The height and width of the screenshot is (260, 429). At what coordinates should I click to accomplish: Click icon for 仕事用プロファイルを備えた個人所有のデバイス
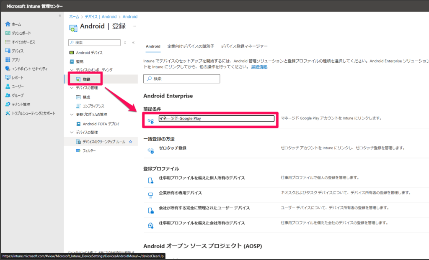tap(151, 181)
